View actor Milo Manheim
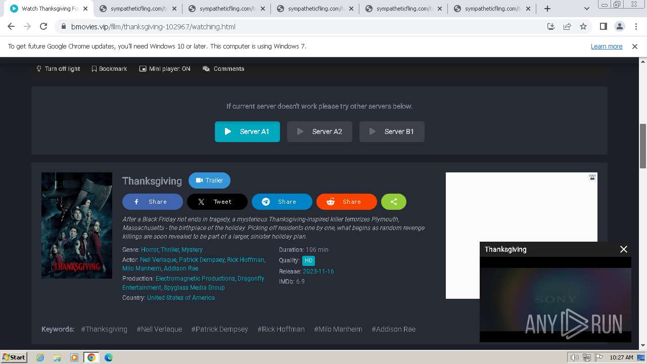This screenshot has height=364, width=647. [x=142, y=268]
